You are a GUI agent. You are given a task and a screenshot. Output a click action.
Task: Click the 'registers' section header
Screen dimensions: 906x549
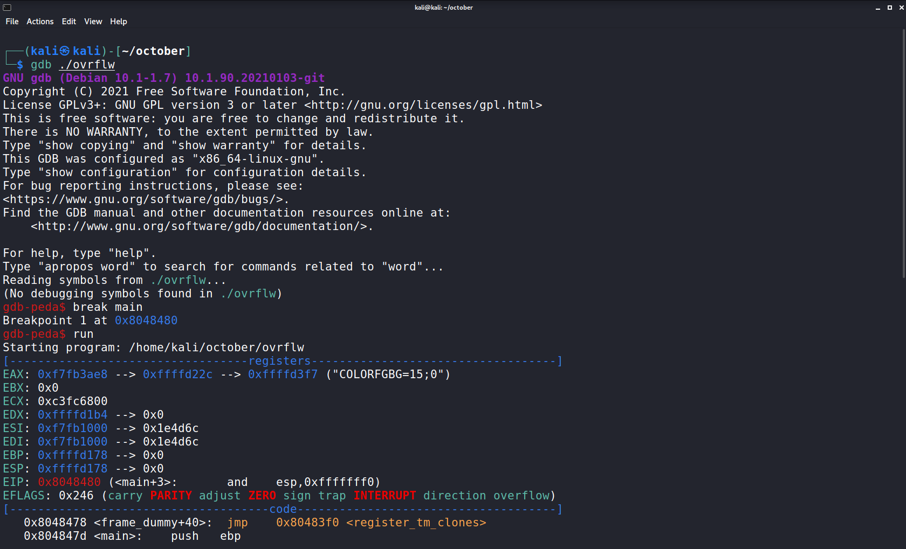[279, 361]
